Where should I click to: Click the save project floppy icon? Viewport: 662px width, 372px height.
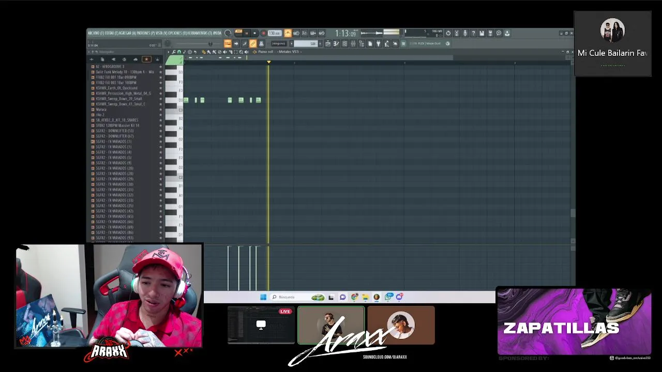[x=482, y=33]
